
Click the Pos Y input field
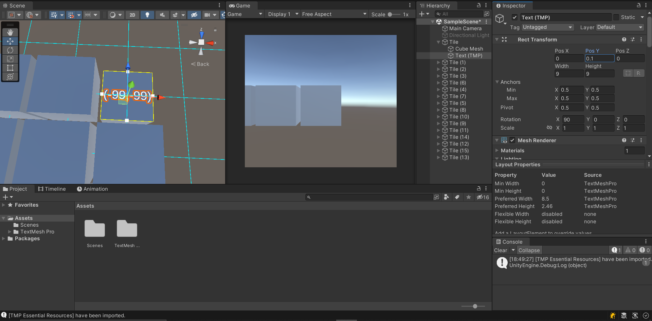point(599,58)
